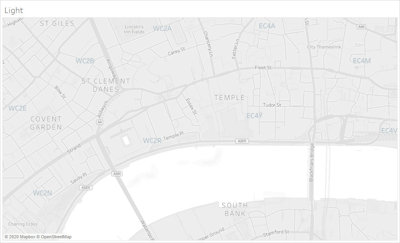Select the TEMPLE district label
400x243 pixels.
(229, 98)
